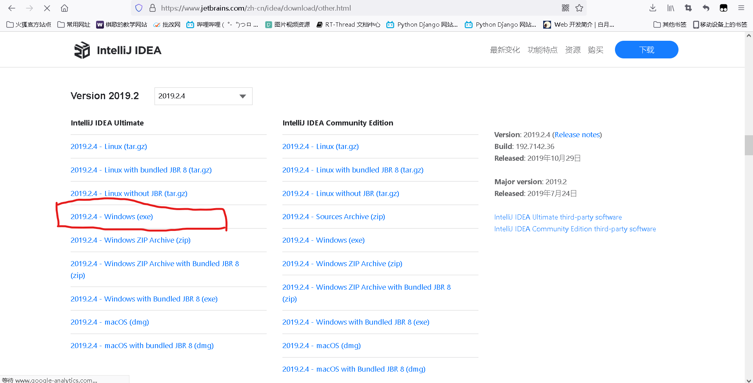The height and width of the screenshot is (383, 753).
Task: Click the IntelliJ IDEA logo
Action: click(x=118, y=50)
